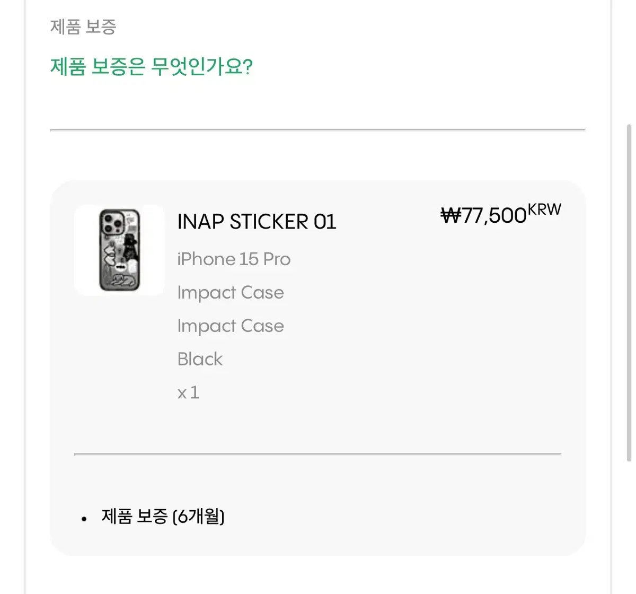Click the KRW currency label
The height and width of the screenshot is (594, 636).
[x=544, y=209]
